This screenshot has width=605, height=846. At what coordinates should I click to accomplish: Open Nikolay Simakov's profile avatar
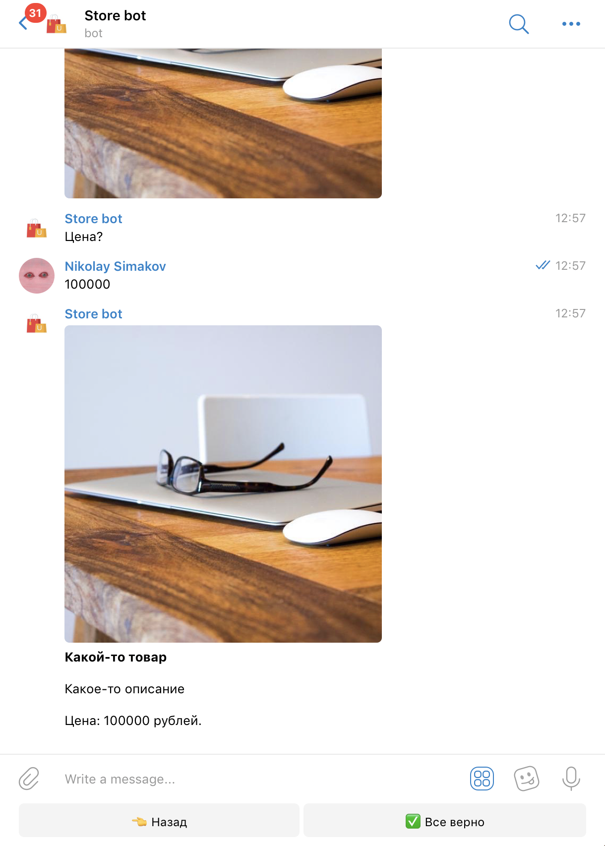coord(37,276)
